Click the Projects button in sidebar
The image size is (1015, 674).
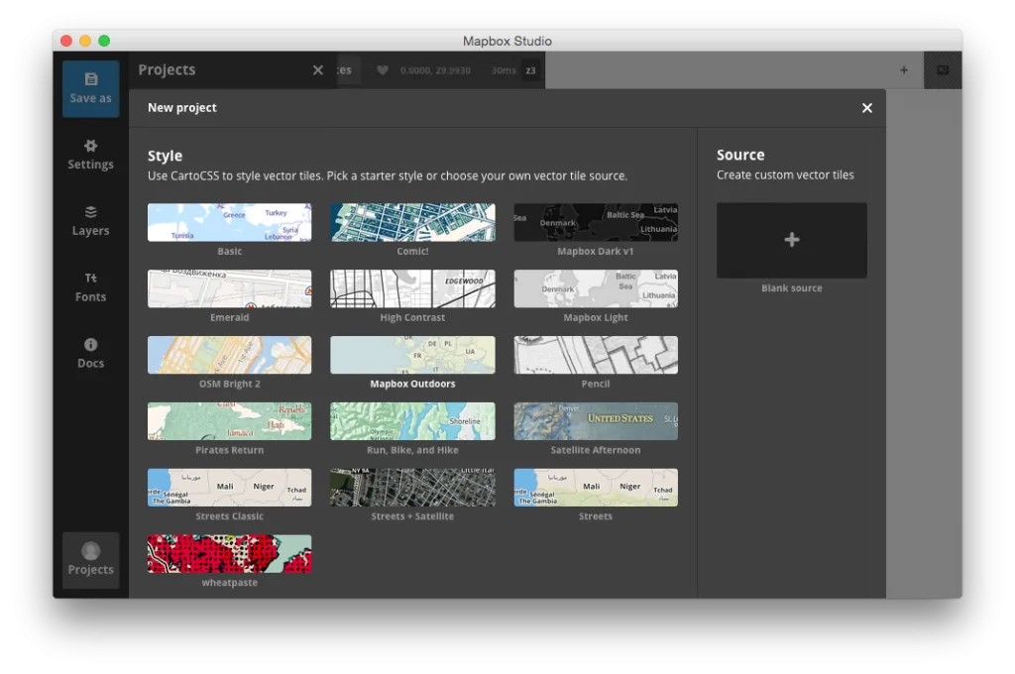pos(90,560)
